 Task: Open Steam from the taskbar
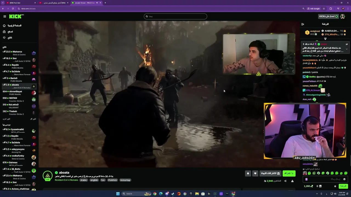173,194
